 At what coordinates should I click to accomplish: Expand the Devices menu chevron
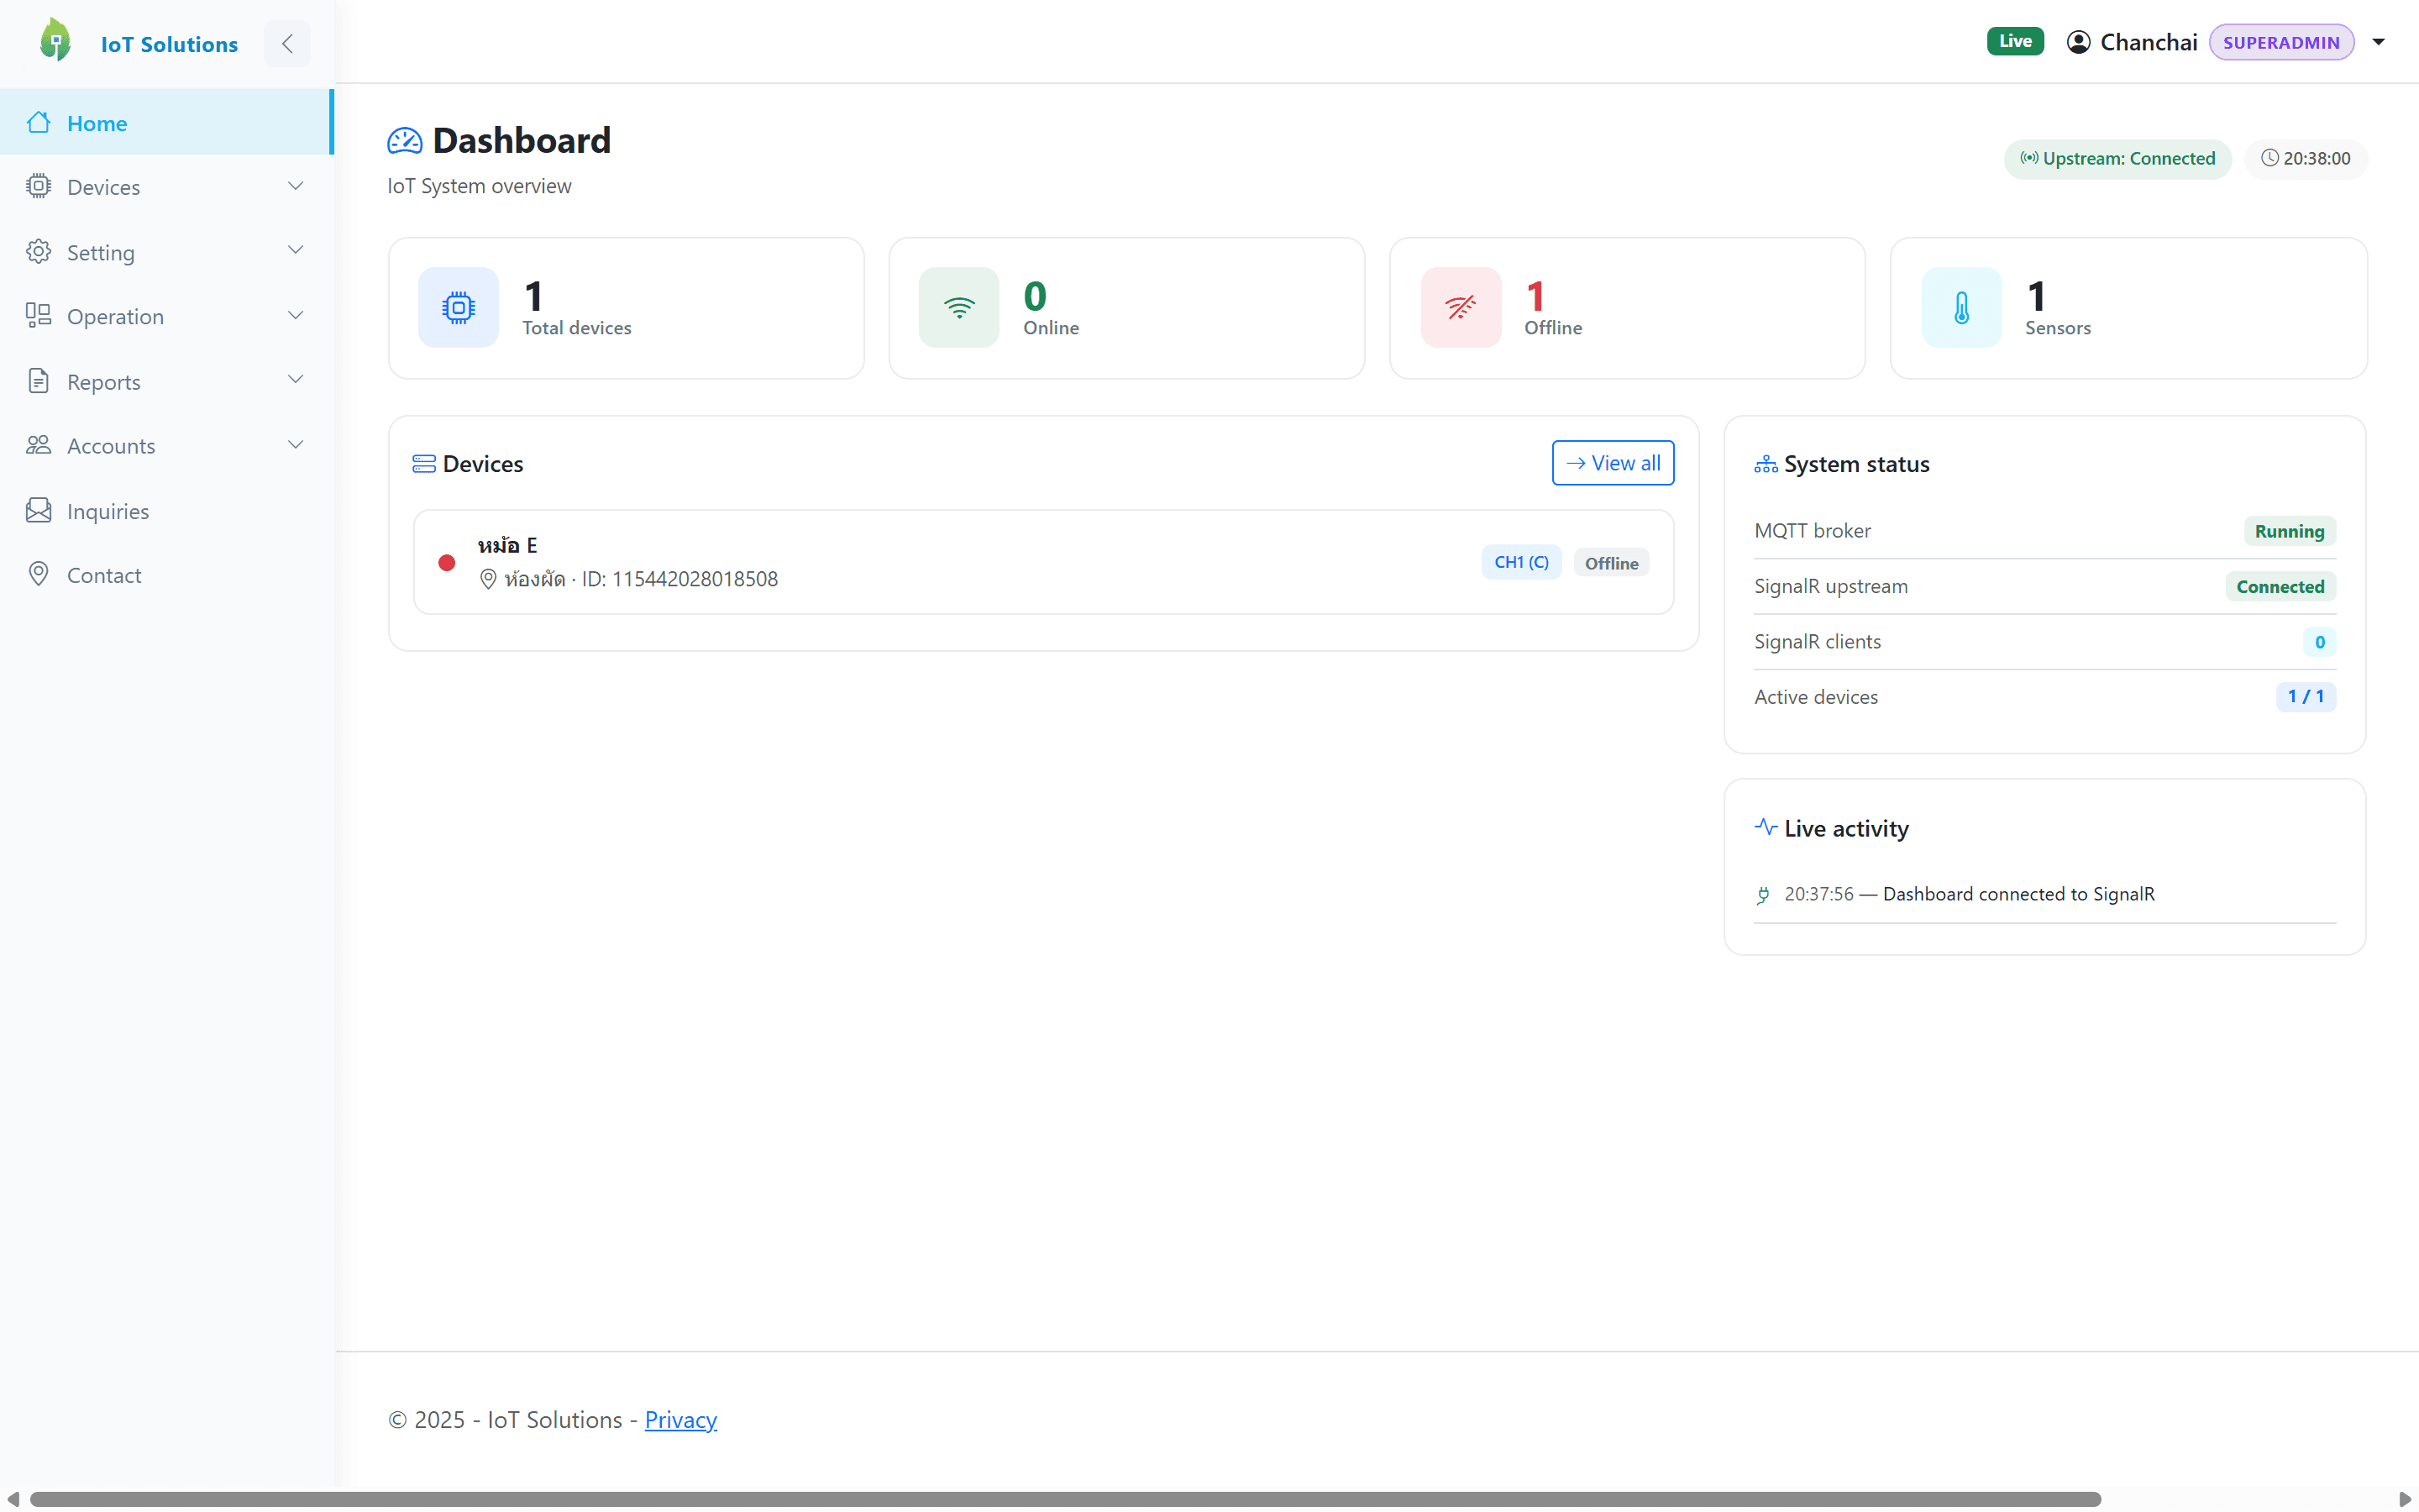pos(296,186)
